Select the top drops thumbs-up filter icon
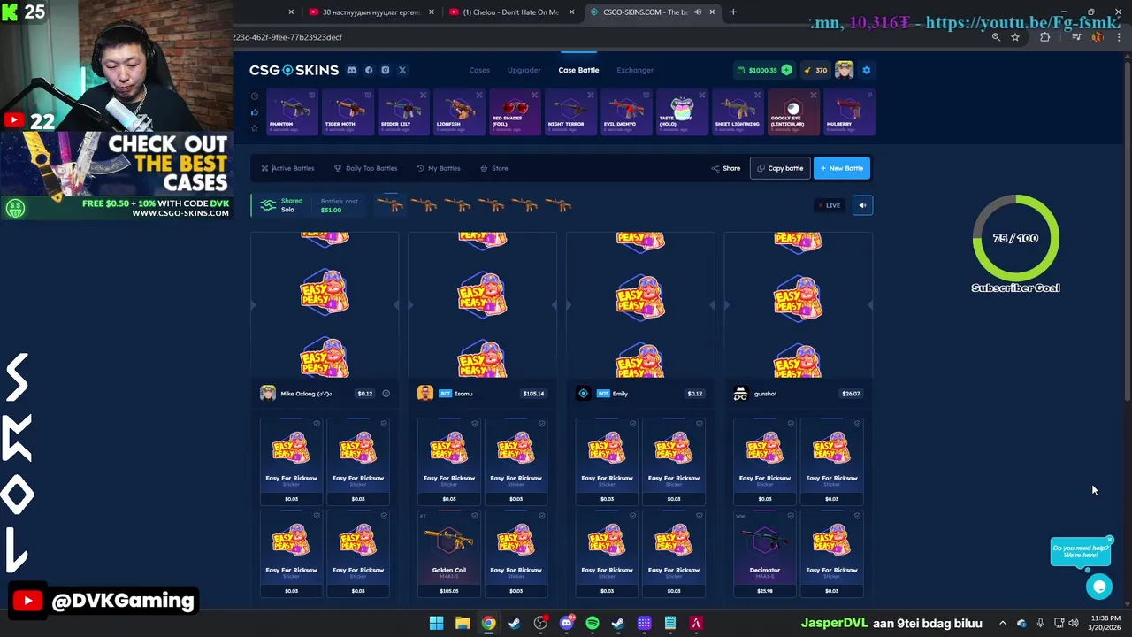Image resolution: width=1132 pixels, height=637 pixels. click(255, 111)
